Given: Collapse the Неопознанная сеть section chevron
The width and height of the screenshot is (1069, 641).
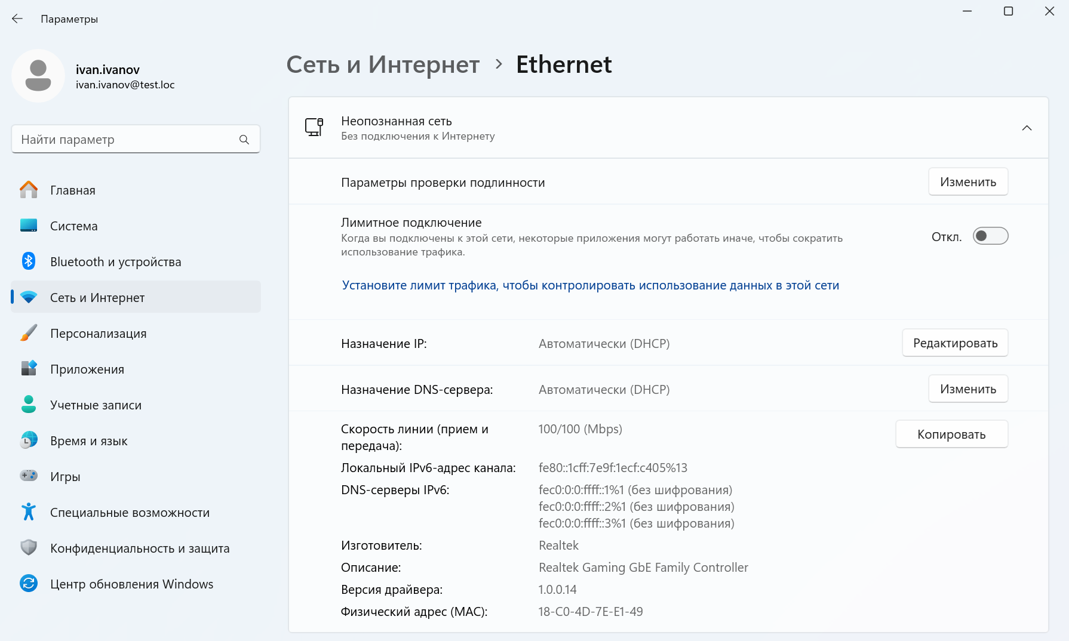Looking at the screenshot, I should tap(1027, 128).
